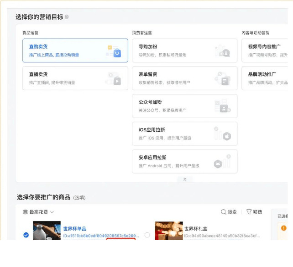293x267 pixels.
Task: Click the Apple logo icon in iOS应用拉新
Action: [x=227, y=136]
